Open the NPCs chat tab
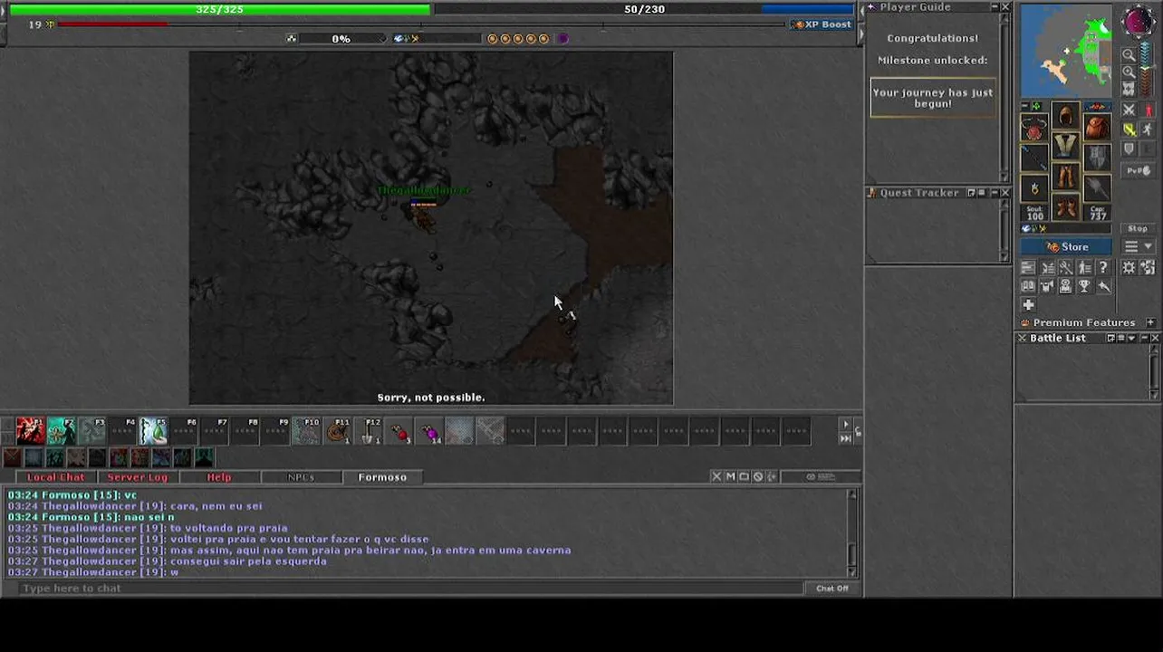Image resolution: width=1163 pixels, height=652 pixels. [x=301, y=477]
